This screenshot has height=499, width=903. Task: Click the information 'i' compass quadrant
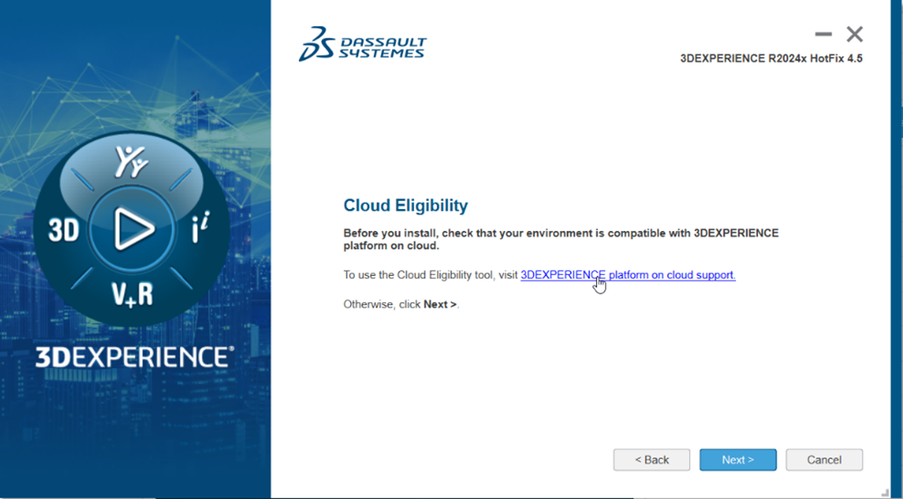tap(200, 230)
